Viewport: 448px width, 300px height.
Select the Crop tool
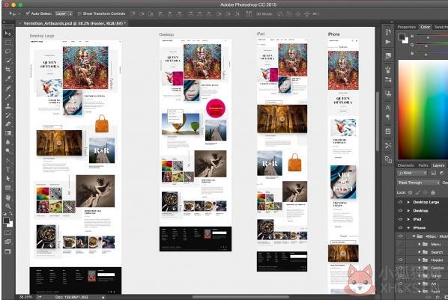8,70
